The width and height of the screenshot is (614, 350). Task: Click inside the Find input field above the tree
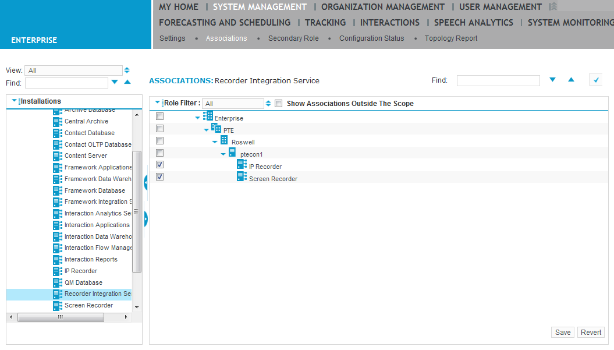(x=66, y=82)
